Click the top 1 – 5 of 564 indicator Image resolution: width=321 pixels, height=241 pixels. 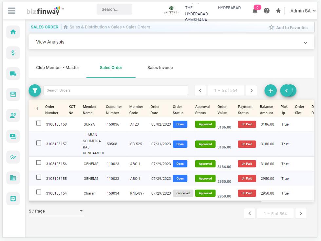pyautogui.click(x=226, y=91)
